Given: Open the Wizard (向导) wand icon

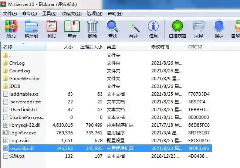Looking at the screenshot, I should pos(133,26).
